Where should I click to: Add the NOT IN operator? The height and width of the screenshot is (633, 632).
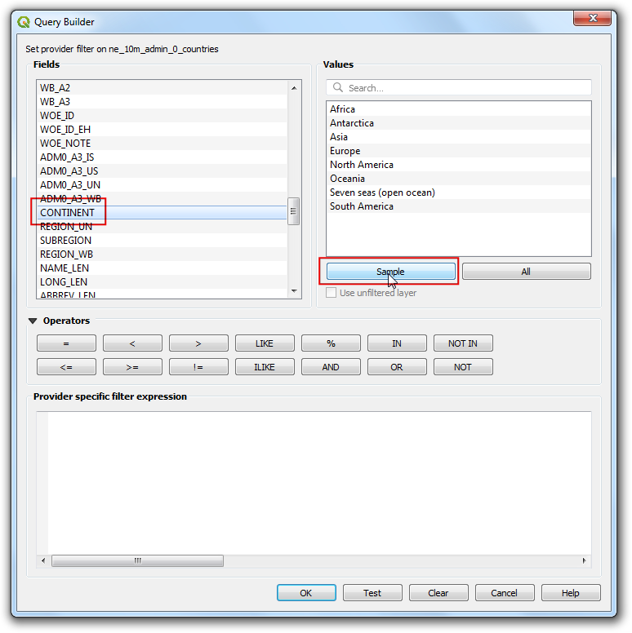click(463, 343)
